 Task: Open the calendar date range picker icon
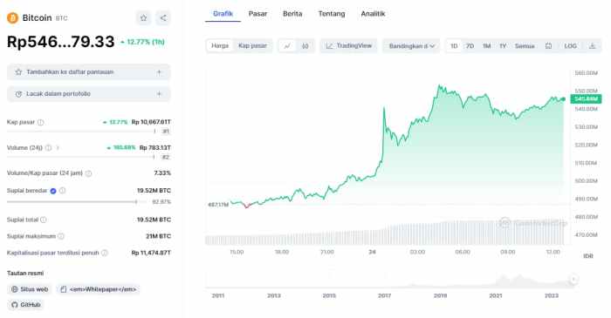[548, 46]
